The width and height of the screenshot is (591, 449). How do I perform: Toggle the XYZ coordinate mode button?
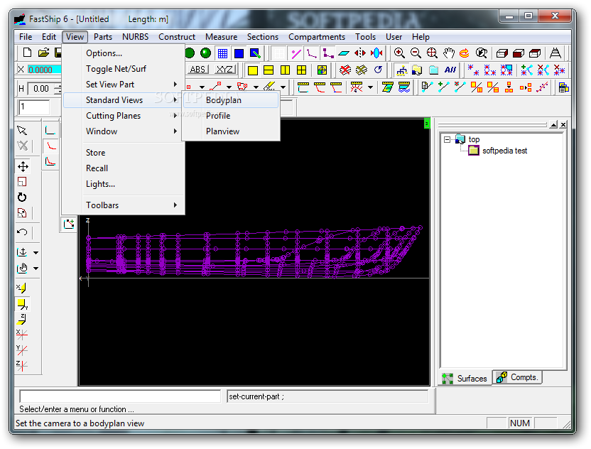(224, 70)
